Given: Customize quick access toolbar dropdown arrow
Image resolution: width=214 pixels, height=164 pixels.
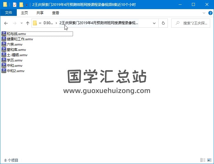Looking at the screenshot, I should (27, 5).
